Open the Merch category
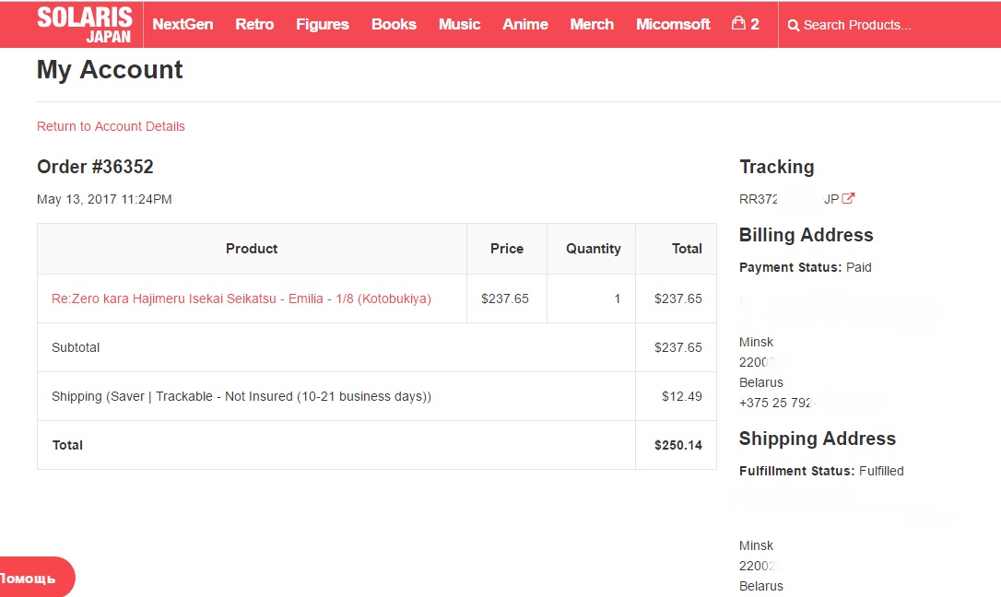The image size is (1001, 597). (x=592, y=25)
